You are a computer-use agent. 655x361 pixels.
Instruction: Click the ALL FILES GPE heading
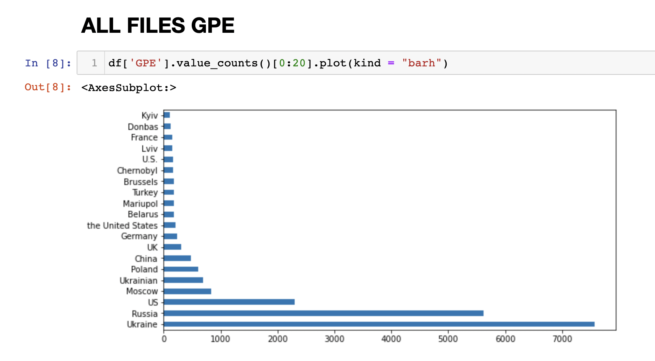[158, 25]
